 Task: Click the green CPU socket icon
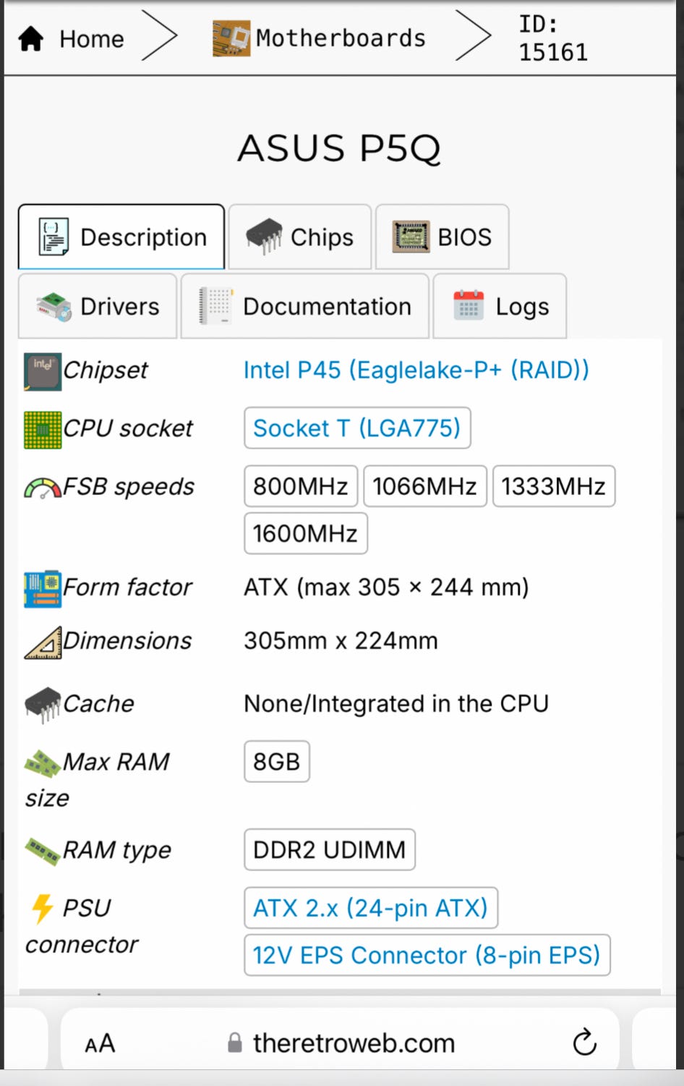[43, 430]
